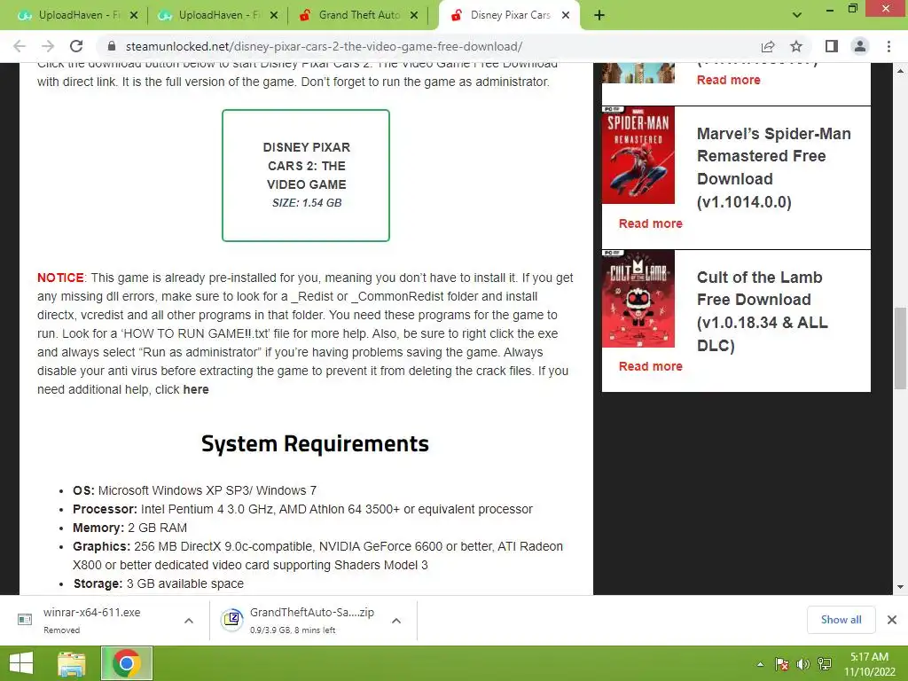Click the 'here' help link

pyautogui.click(x=196, y=390)
